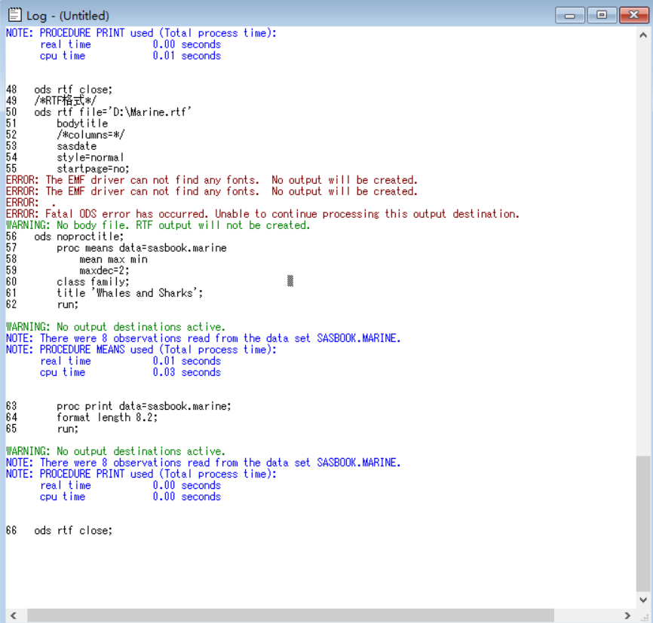Select the 'ods noproctitle;' line 56
This screenshot has width=653, height=623.
(x=79, y=237)
